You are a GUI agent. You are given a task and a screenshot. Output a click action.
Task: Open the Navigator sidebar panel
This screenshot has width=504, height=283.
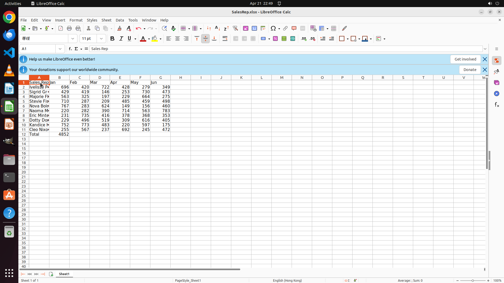[x=497, y=94]
